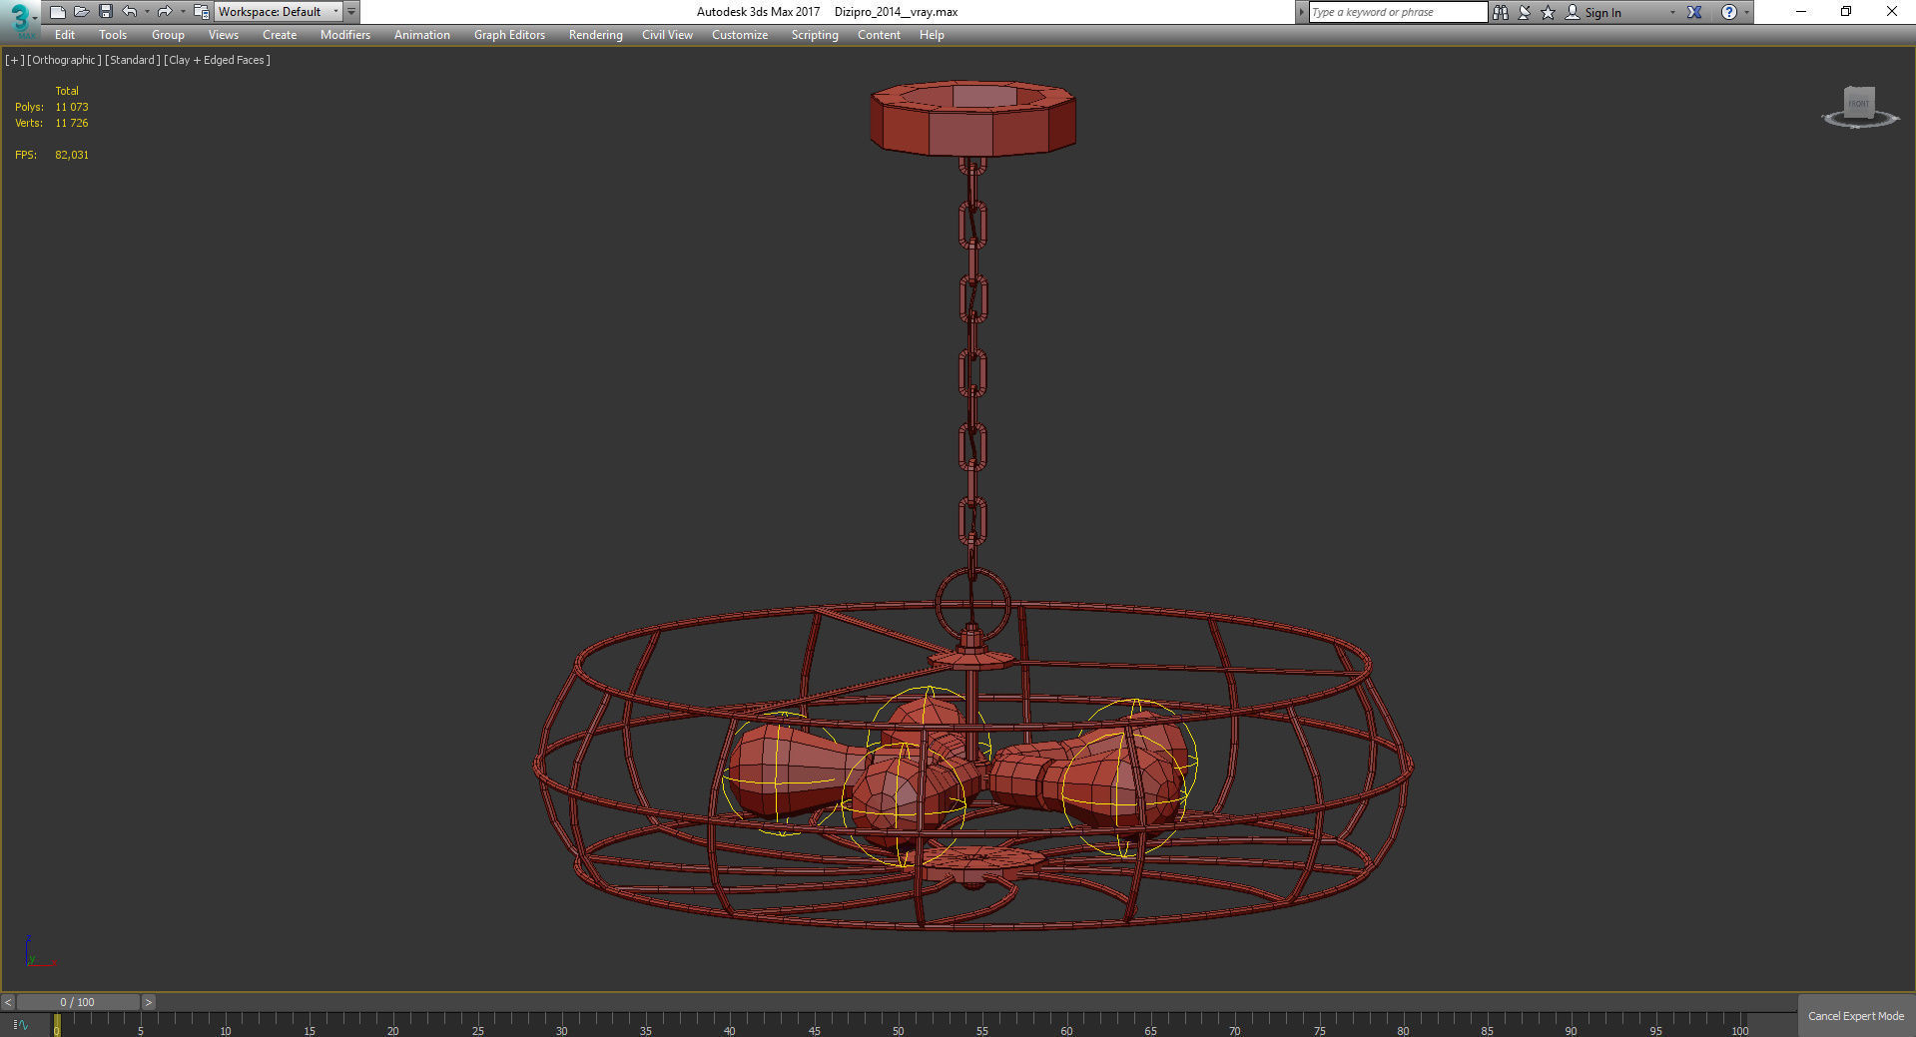Image resolution: width=1916 pixels, height=1037 pixels.
Task: Close the 3ds Max window
Action: (x=1892, y=12)
